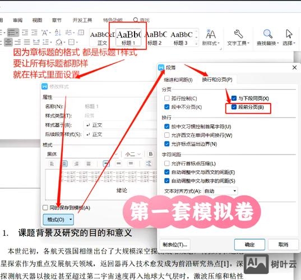
Task: Open 查找替换 magnifier tool
Action: pyautogui.click(x=268, y=38)
